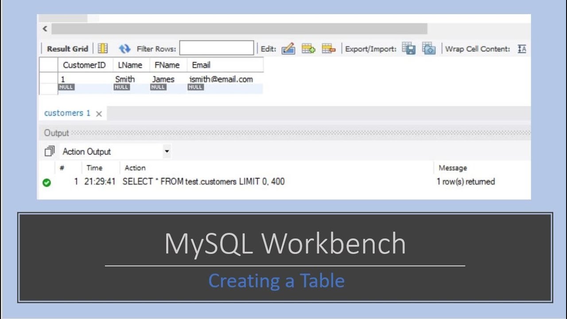Click the NULL cell under LName
The height and width of the screenshot is (319, 567).
click(x=131, y=88)
